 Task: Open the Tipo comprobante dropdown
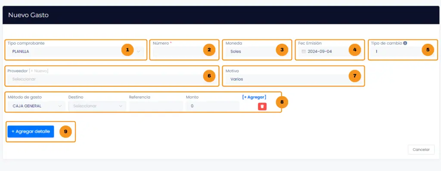pos(75,52)
